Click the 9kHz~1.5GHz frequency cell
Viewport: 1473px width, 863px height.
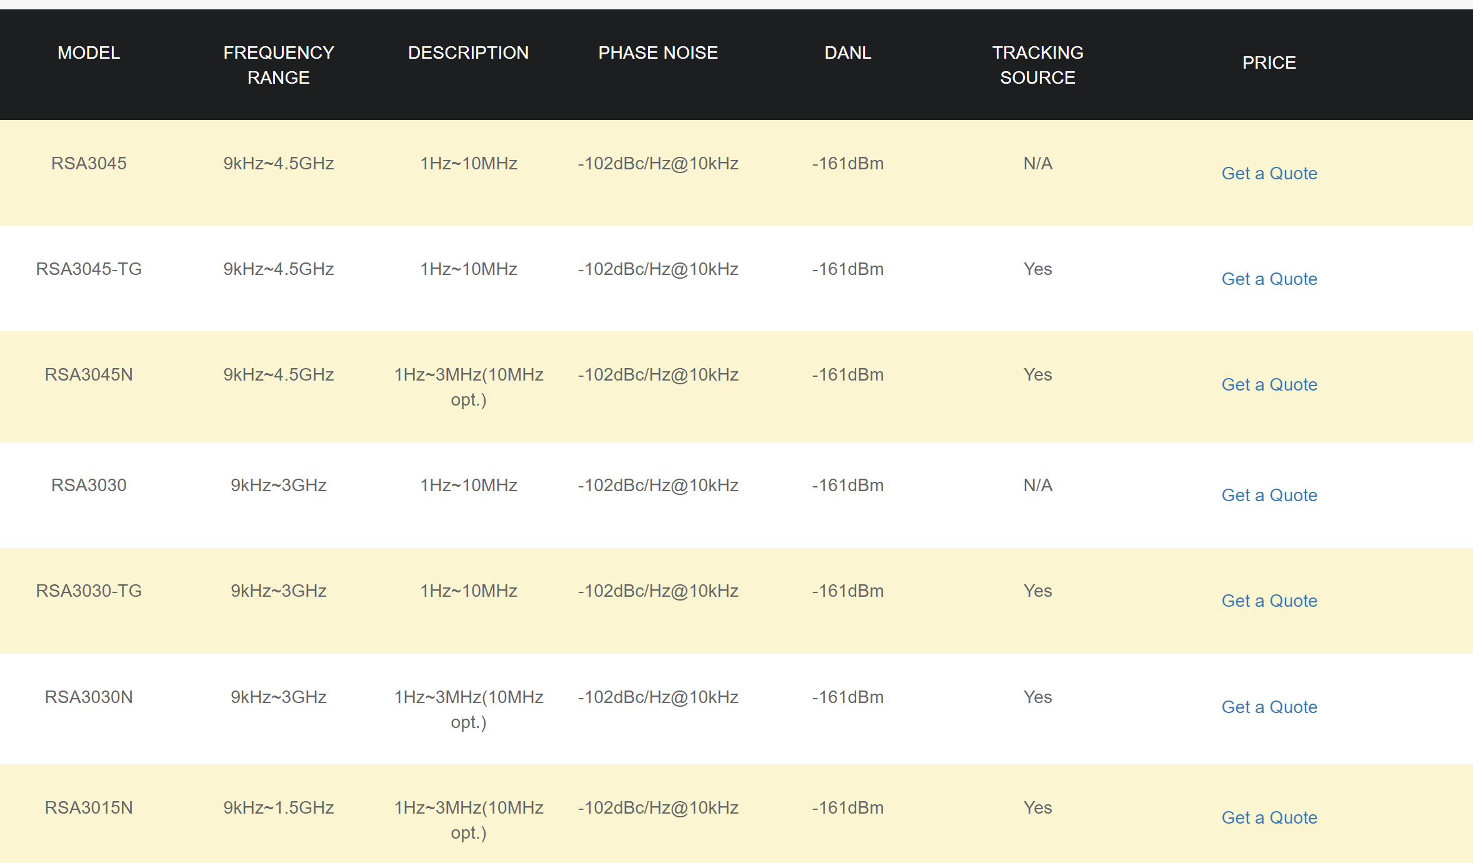coord(279,807)
